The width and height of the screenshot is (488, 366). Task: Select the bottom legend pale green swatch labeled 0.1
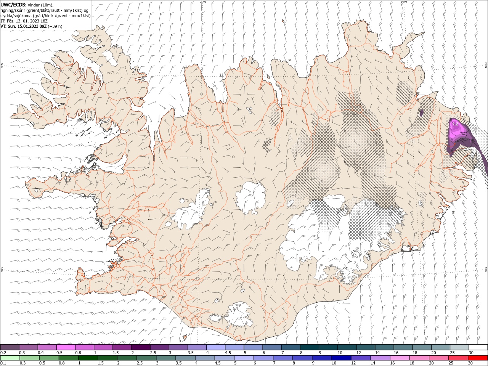[10, 358]
